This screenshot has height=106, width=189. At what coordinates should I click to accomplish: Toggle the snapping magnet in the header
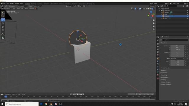79,6
